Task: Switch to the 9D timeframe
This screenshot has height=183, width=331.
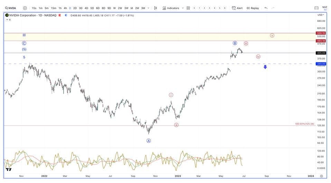Action: (x=109, y=8)
